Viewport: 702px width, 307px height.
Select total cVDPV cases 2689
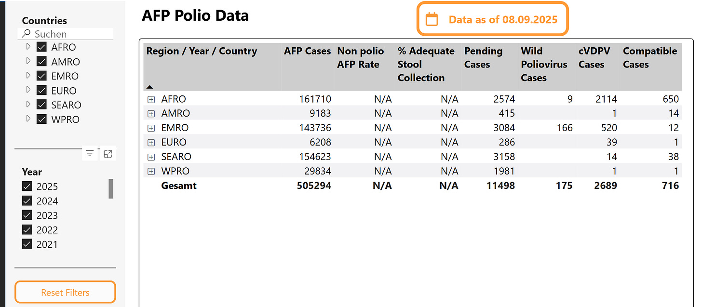[x=606, y=186]
